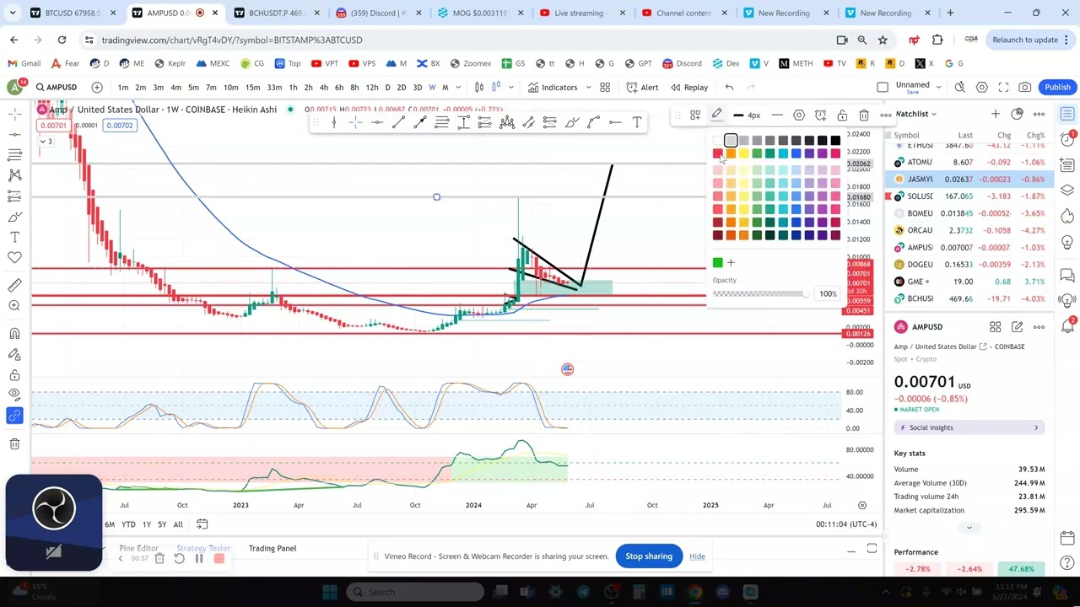Choose the D daily timeframe
This screenshot has width=1080, height=607.
(x=387, y=88)
